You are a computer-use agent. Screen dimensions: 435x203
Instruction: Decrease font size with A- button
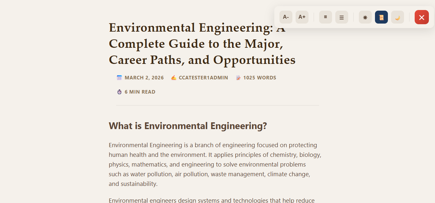tap(286, 17)
